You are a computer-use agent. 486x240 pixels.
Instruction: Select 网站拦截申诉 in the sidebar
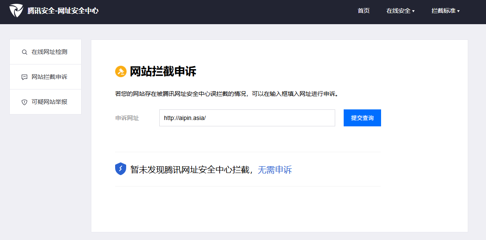[x=45, y=77]
